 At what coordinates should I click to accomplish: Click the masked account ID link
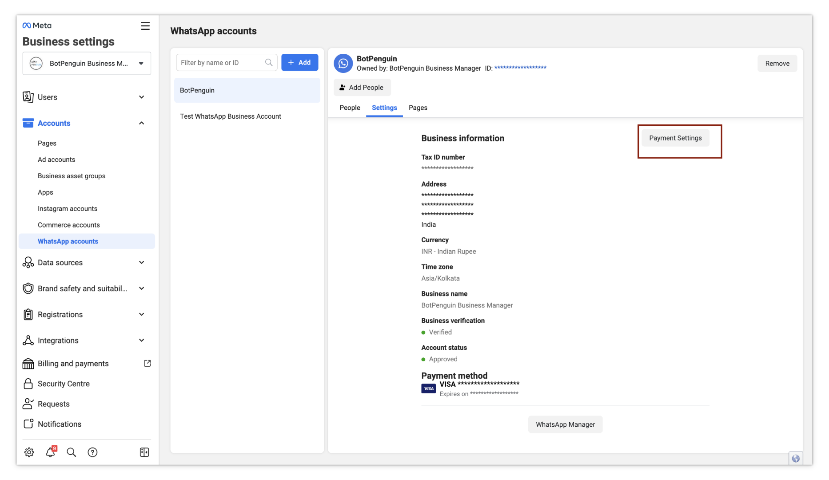[520, 68]
